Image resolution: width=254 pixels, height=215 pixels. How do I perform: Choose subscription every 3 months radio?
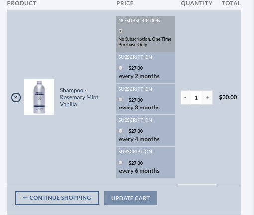point(120,100)
